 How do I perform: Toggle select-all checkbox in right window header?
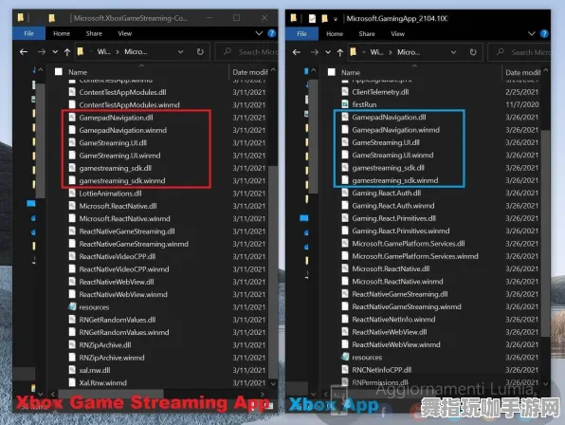pos(331,72)
